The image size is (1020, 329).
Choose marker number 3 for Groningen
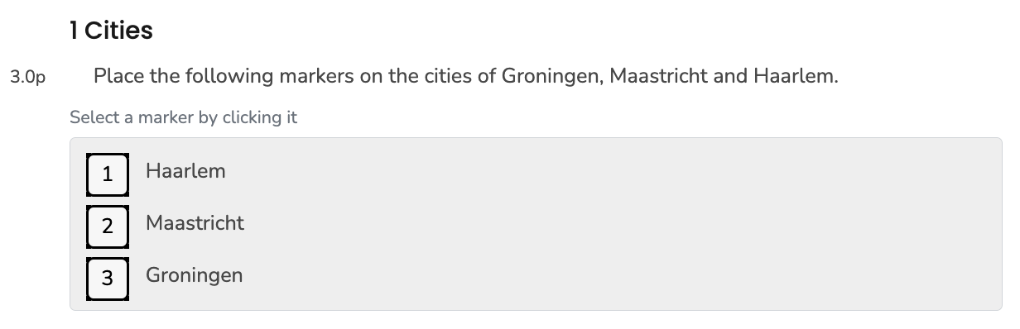pos(108,278)
